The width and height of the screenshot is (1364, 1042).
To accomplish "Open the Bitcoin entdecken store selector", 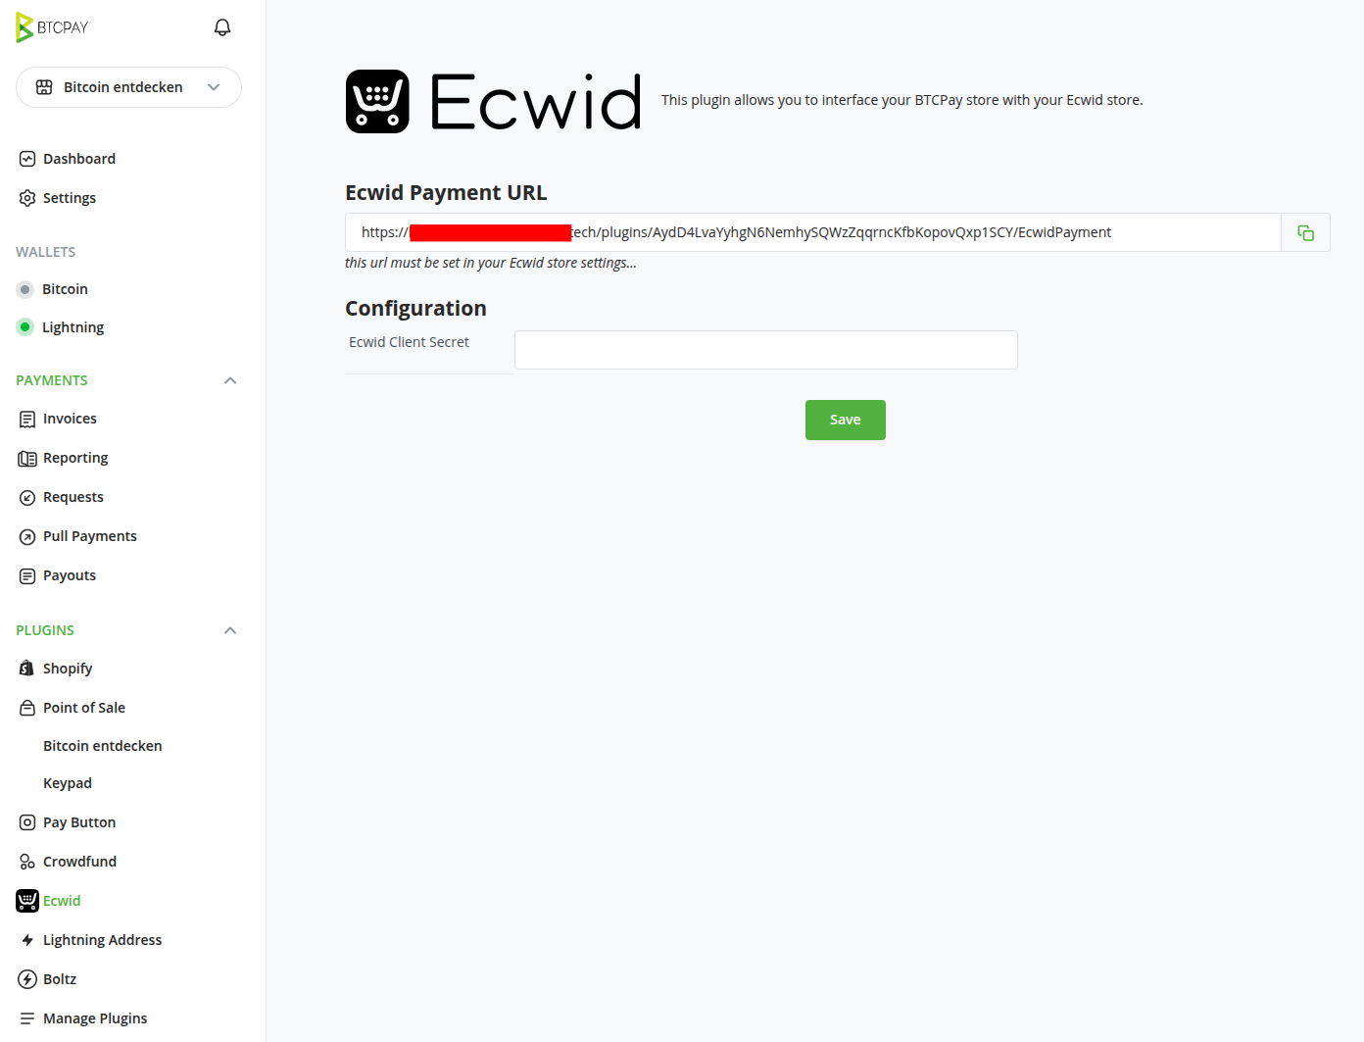I will pyautogui.click(x=128, y=87).
